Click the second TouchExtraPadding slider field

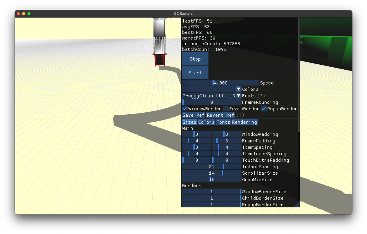(226, 160)
